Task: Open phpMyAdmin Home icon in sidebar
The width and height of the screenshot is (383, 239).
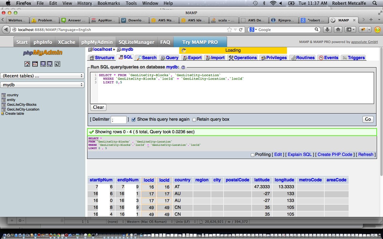Action: (27, 64)
